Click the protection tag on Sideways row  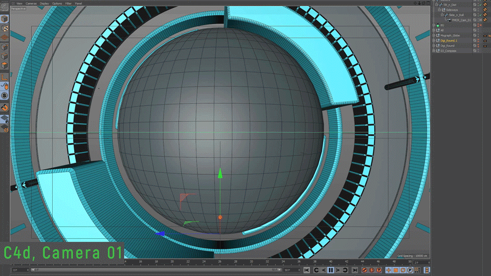click(485, 10)
